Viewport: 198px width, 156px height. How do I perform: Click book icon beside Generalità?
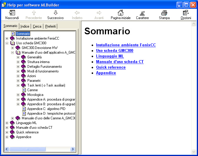click(x=24, y=57)
